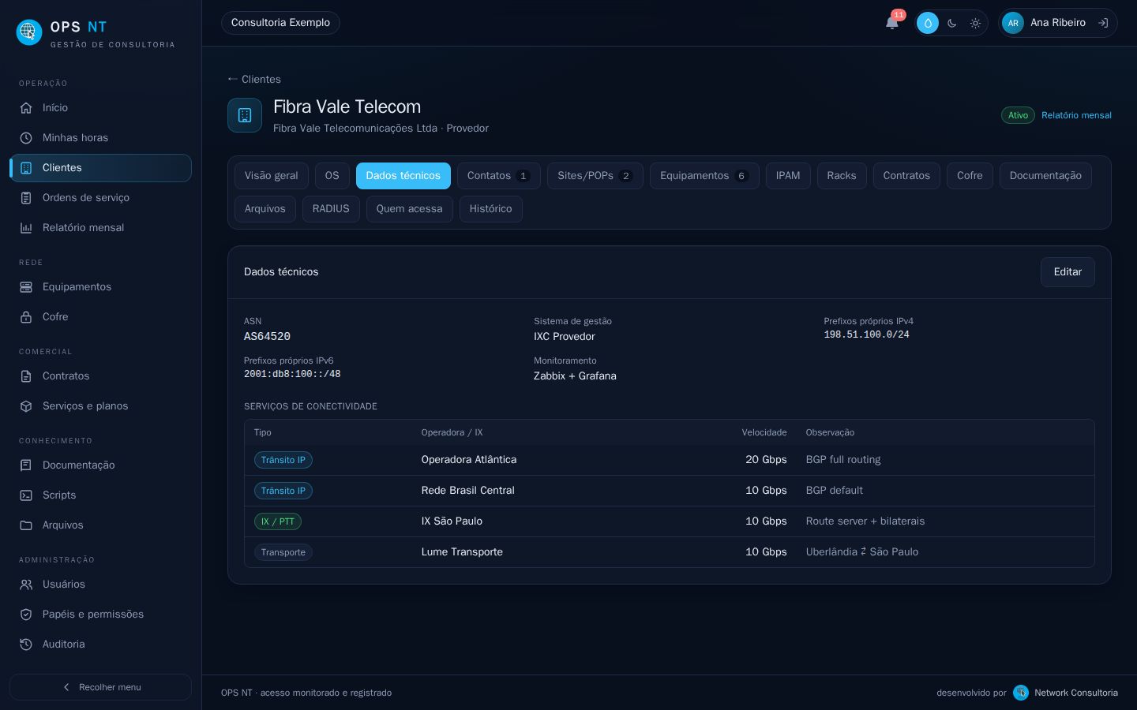Click the Network Consultoria footer logo
Viewport: 1137px width, 710px height.
click(1021, 693)
